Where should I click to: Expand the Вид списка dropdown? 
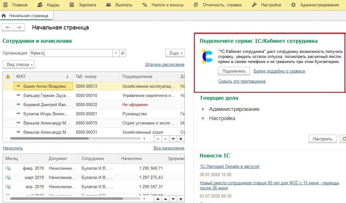coord(19,64)
